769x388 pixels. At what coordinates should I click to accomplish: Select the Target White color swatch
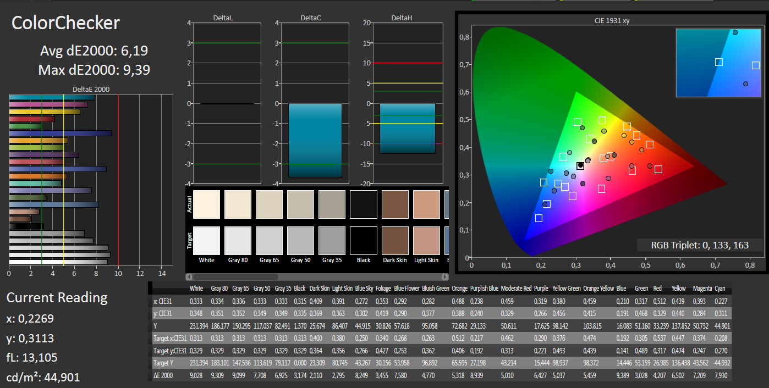207,240
